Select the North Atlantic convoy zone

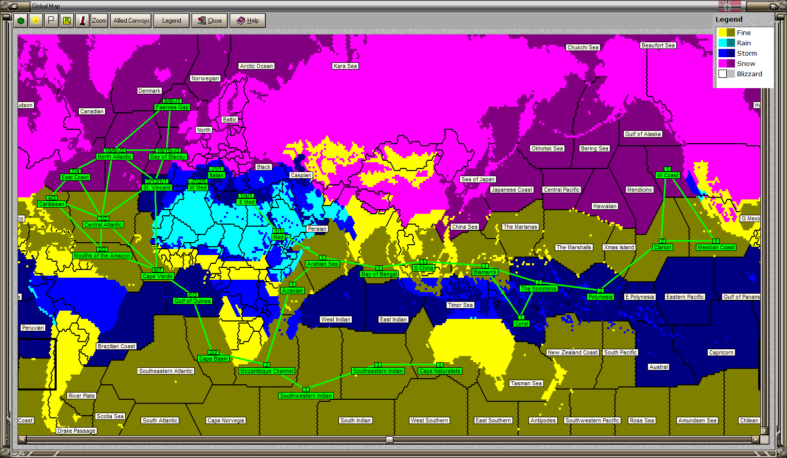coord(114,157)
